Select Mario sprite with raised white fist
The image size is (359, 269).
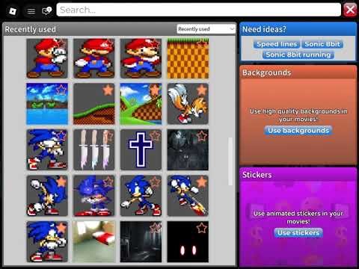click(47, 58)
